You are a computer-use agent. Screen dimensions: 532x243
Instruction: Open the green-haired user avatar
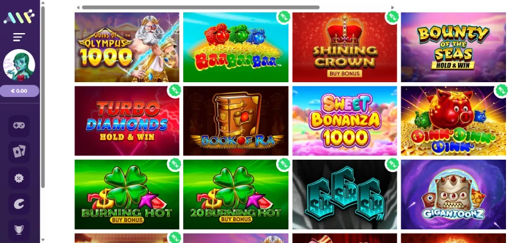(x=19, y=65)
